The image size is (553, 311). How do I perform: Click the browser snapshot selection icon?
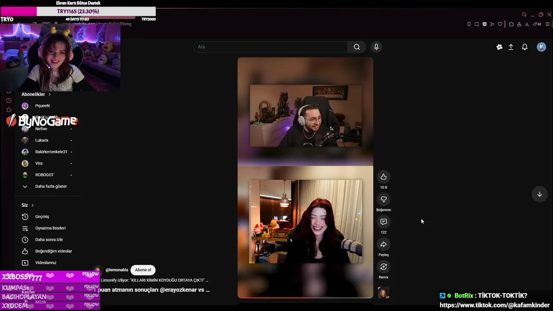pyautogui.click(x=477, y=24)
